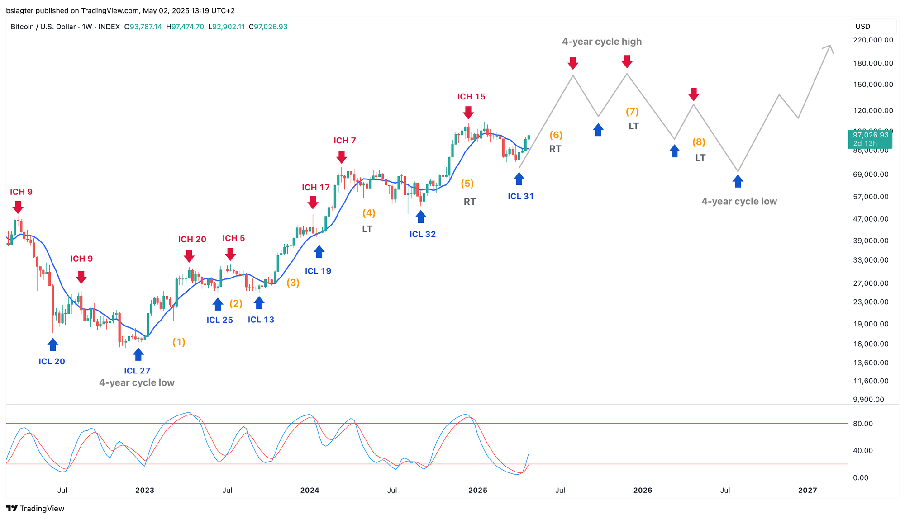Select the ICL 31 label
905x519 pixels.
tap(521, 196)
